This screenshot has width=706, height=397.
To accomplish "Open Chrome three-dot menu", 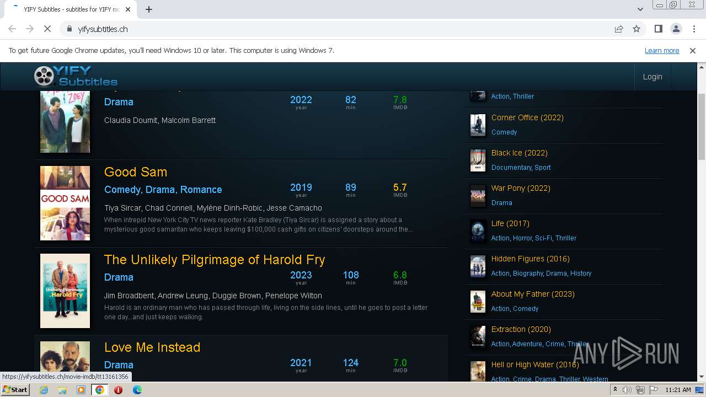I will pyautogui.click(x=693, y=29).
